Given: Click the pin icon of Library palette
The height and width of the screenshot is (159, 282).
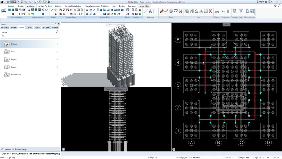Looking at the screenshot, I should coord(56,24).
